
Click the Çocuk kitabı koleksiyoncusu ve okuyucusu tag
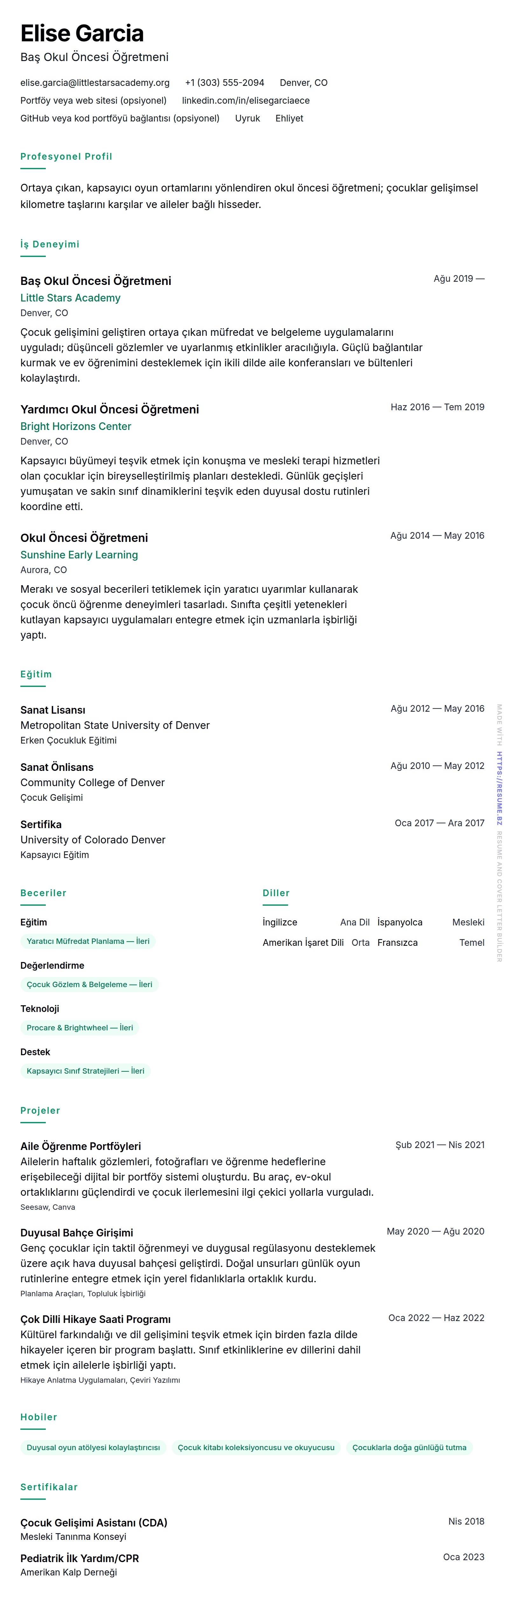click(x=256, y=1448)
